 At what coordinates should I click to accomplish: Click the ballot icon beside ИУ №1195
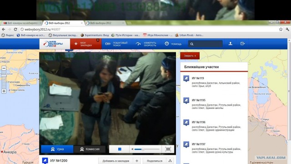point(186,101)
